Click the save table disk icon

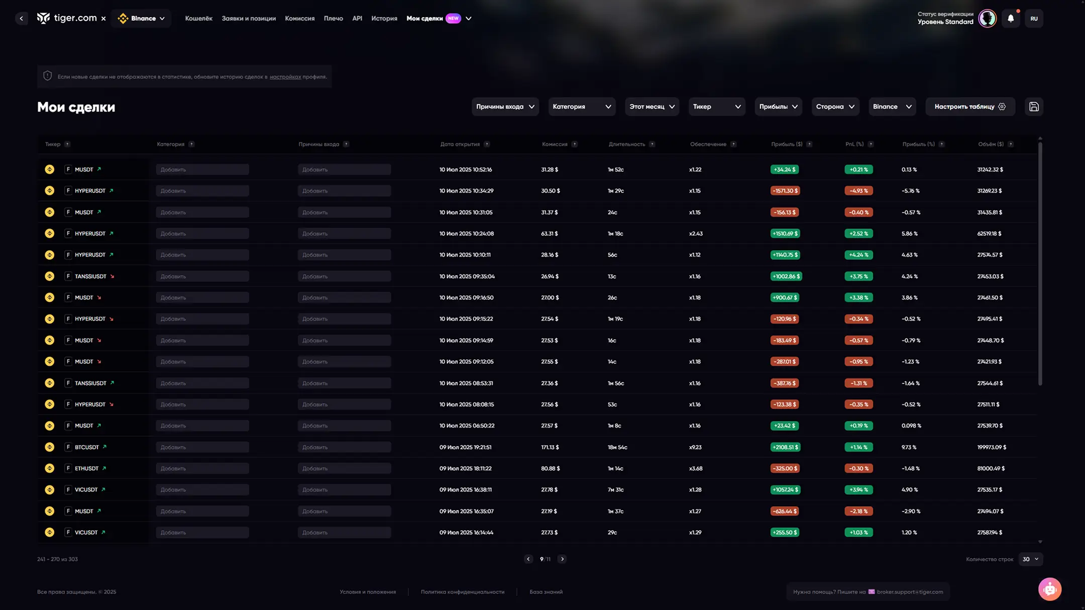(1034, 107)
